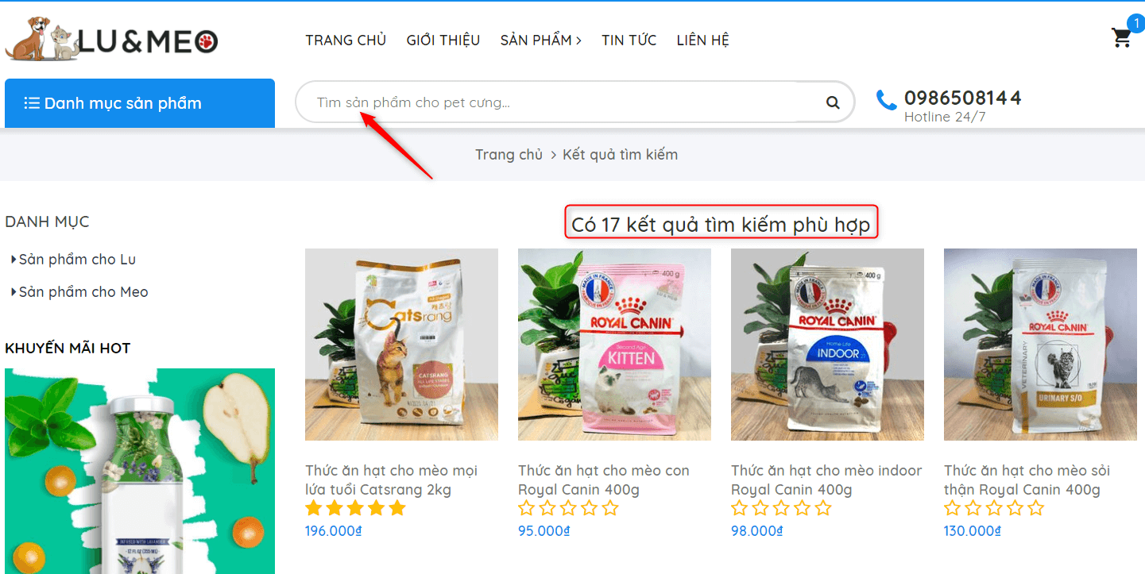Open the Liên hệ menu item
The height and width of the screenshot is (574, 1145).
tap(703, 40)
